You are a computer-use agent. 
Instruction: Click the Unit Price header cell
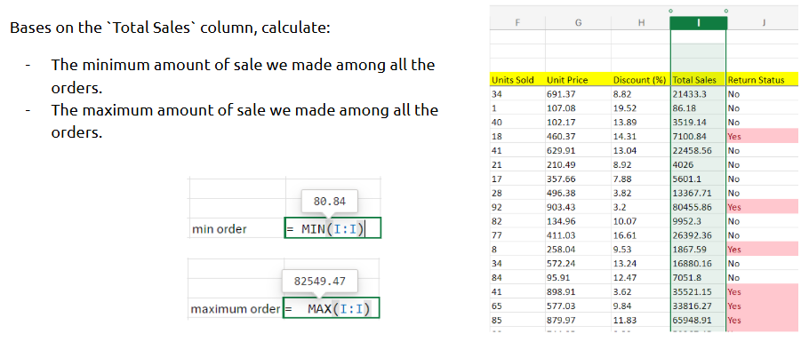tap(578, 80)
